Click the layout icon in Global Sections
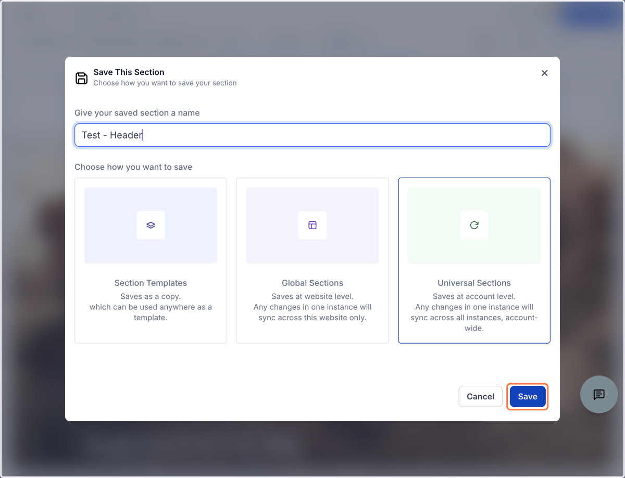625x478 pixels. point(312,225)
